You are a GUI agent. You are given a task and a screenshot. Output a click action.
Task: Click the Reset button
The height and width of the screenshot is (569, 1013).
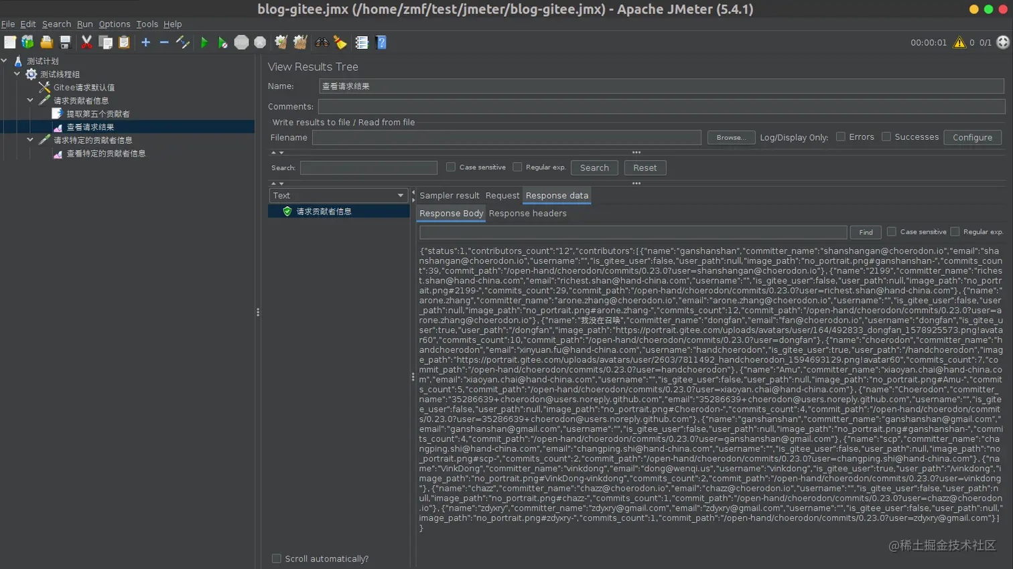[645, 167]
